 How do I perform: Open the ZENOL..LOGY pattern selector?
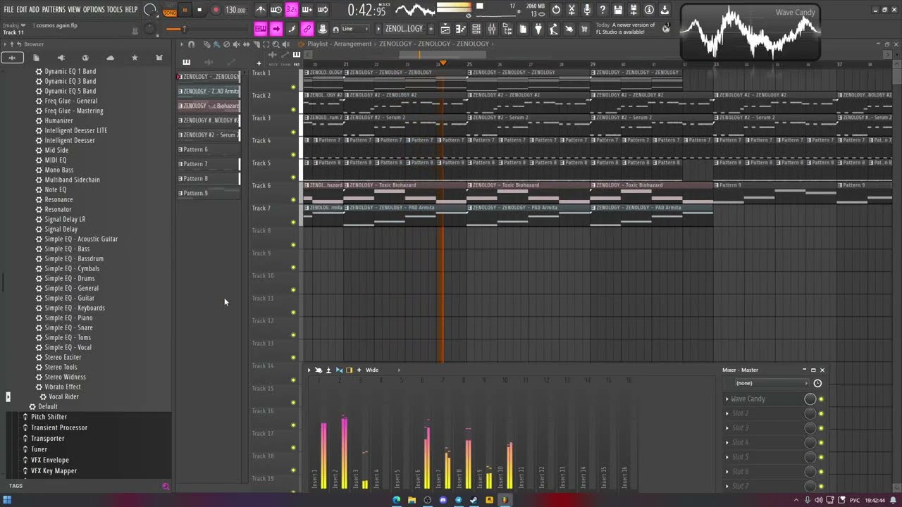click(404, 29)
